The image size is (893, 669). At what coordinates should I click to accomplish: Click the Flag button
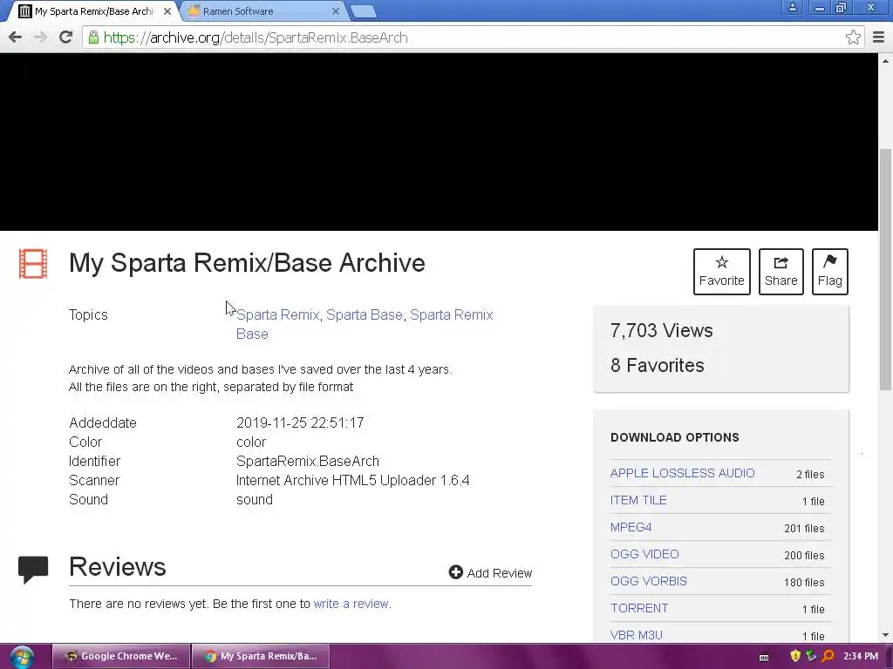(830, 272)
